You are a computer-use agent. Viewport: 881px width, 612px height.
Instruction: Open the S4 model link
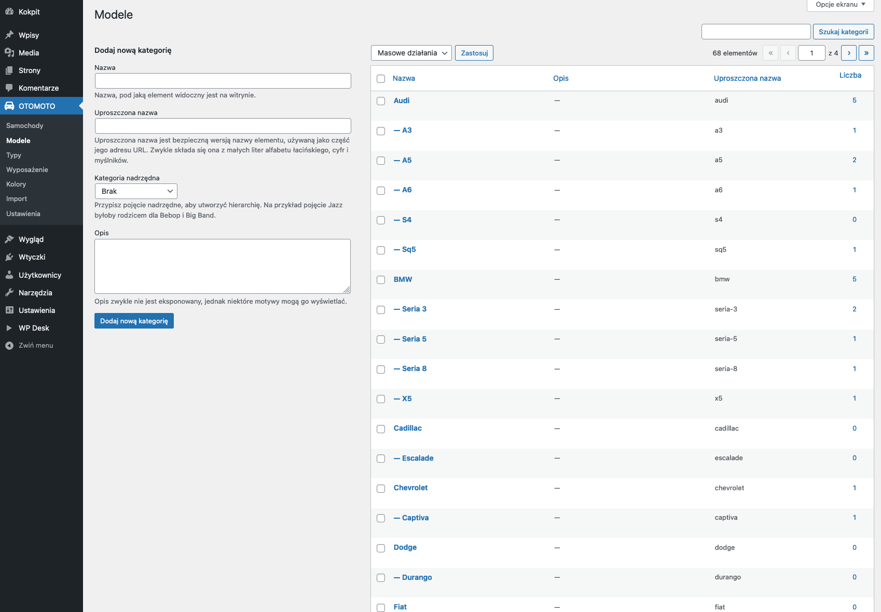coord(403,220)
